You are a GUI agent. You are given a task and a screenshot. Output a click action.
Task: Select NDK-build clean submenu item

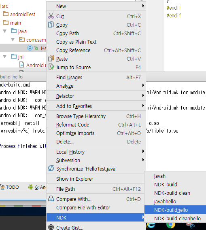(x=175, y=193)
